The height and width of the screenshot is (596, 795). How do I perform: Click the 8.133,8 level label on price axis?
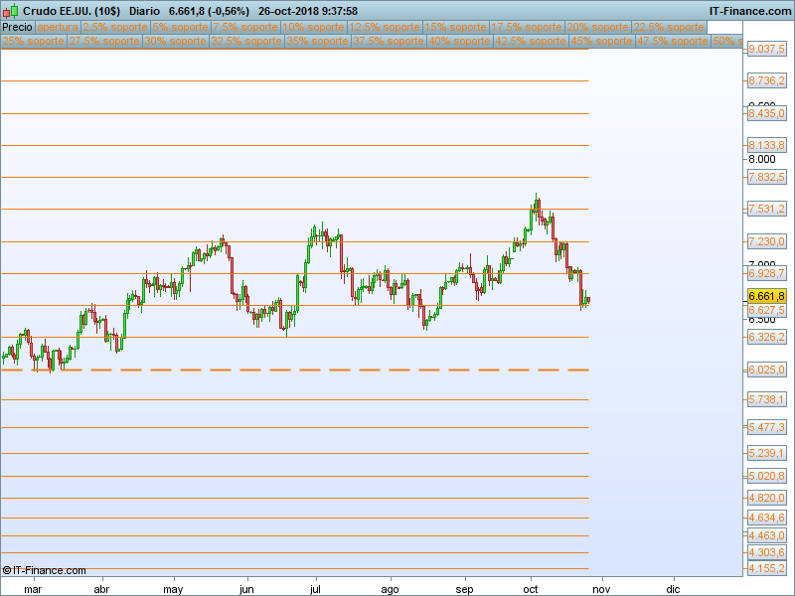point(766,145)
